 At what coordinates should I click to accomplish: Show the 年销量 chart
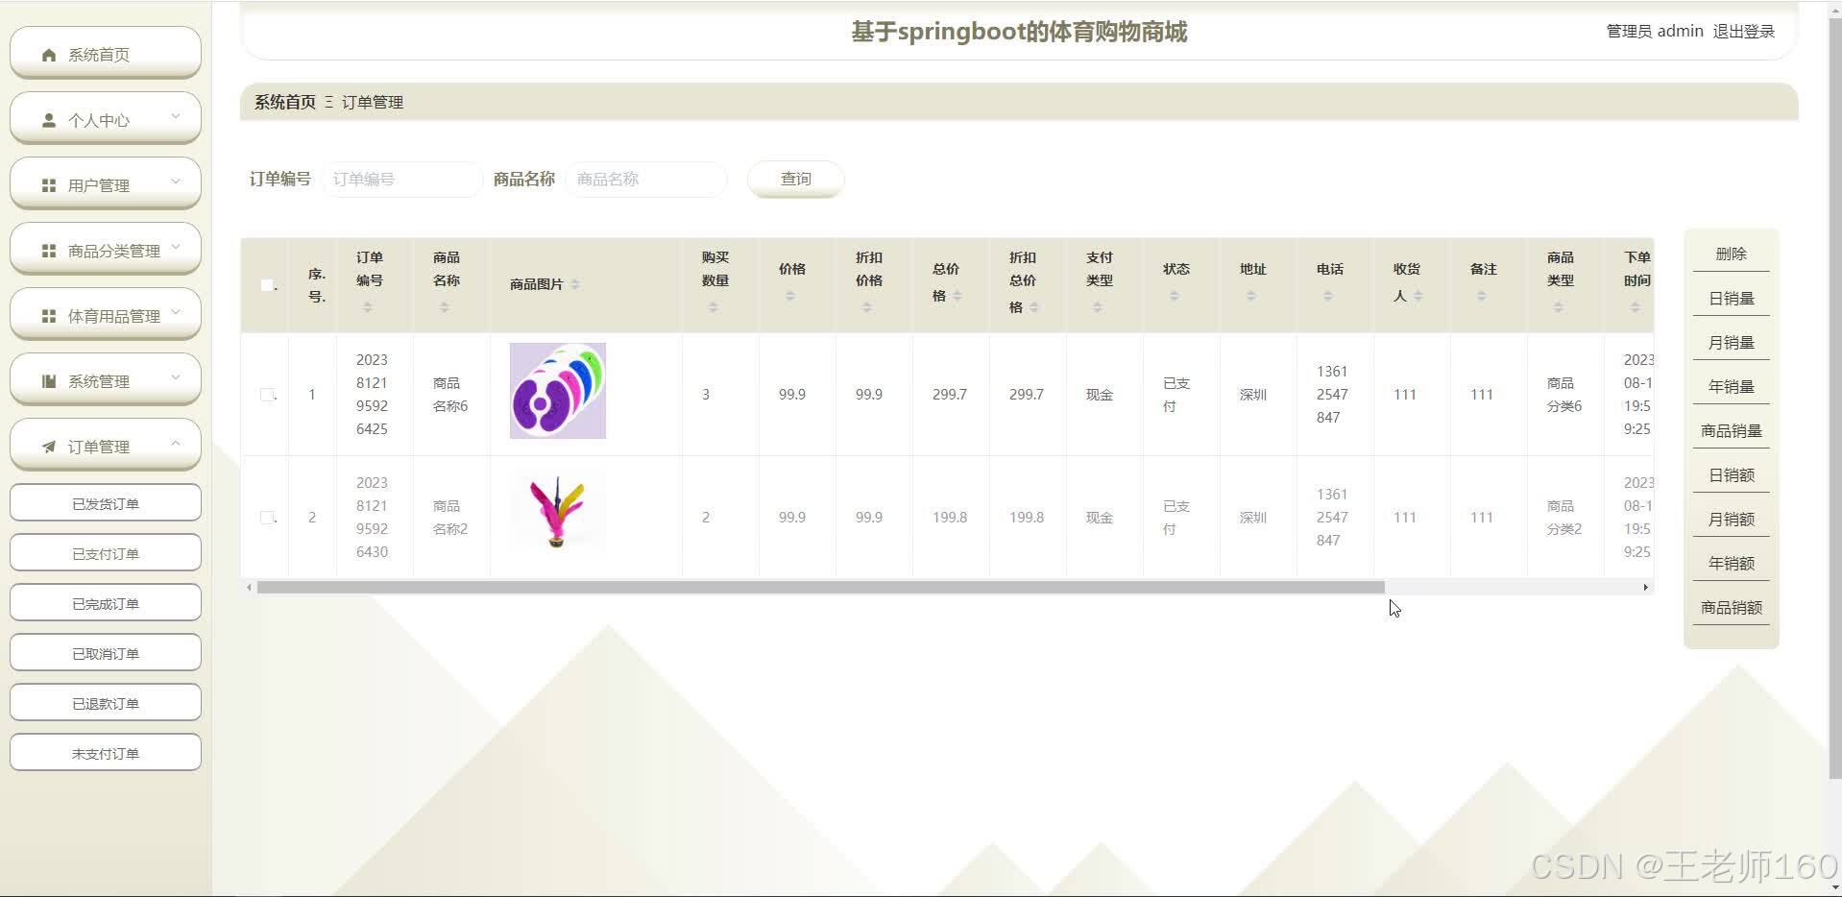pos(1731,386)
